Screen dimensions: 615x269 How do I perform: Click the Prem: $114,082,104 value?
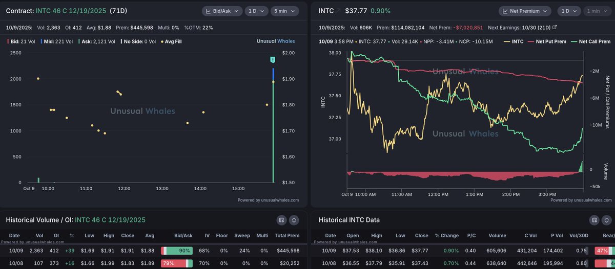click(400, 28)
